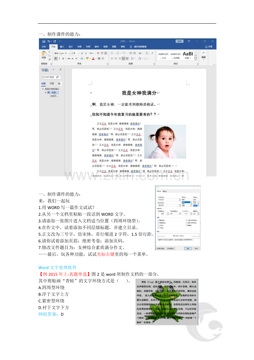Open the font size dropdown
This screenshot has height=360, width=254.
click(79, 53)
